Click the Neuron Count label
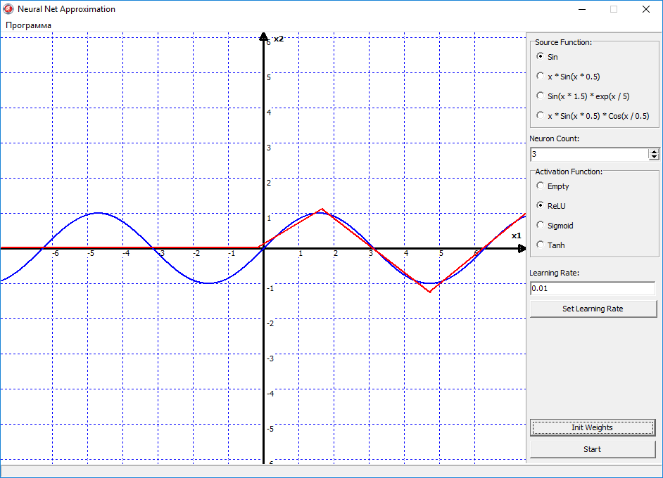 coord(555,138)
